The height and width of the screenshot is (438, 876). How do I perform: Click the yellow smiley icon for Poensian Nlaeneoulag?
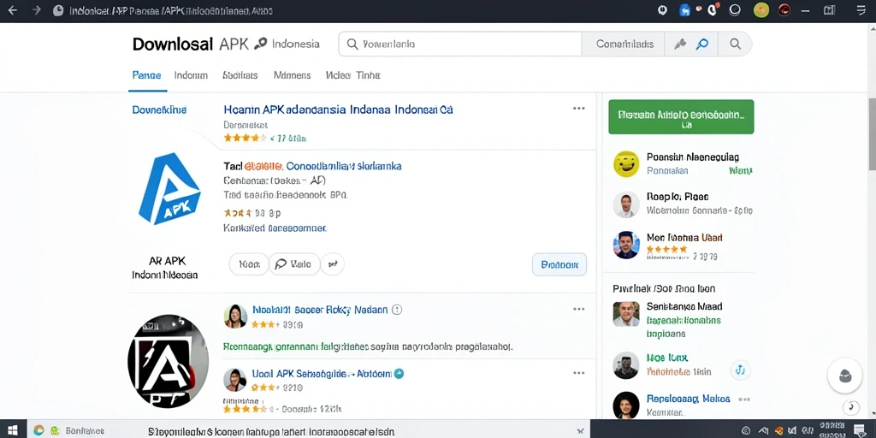[x=625, y=164]
